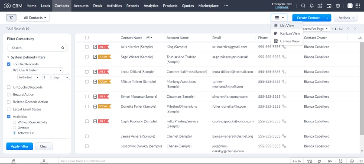Click phone icon for Sage Wieser

point(284,57)
